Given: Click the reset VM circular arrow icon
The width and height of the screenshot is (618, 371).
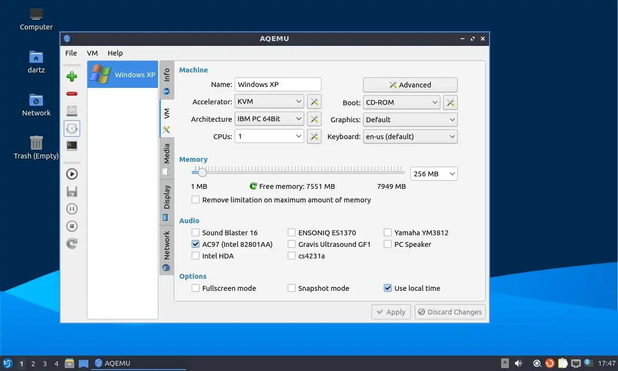Looking at the screenshot, I should 72,243.
